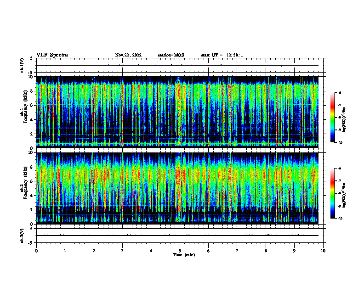Select the date label "Nov.22, 2022"
Viewport: 364px width, 281px height.
click(128, 55)
